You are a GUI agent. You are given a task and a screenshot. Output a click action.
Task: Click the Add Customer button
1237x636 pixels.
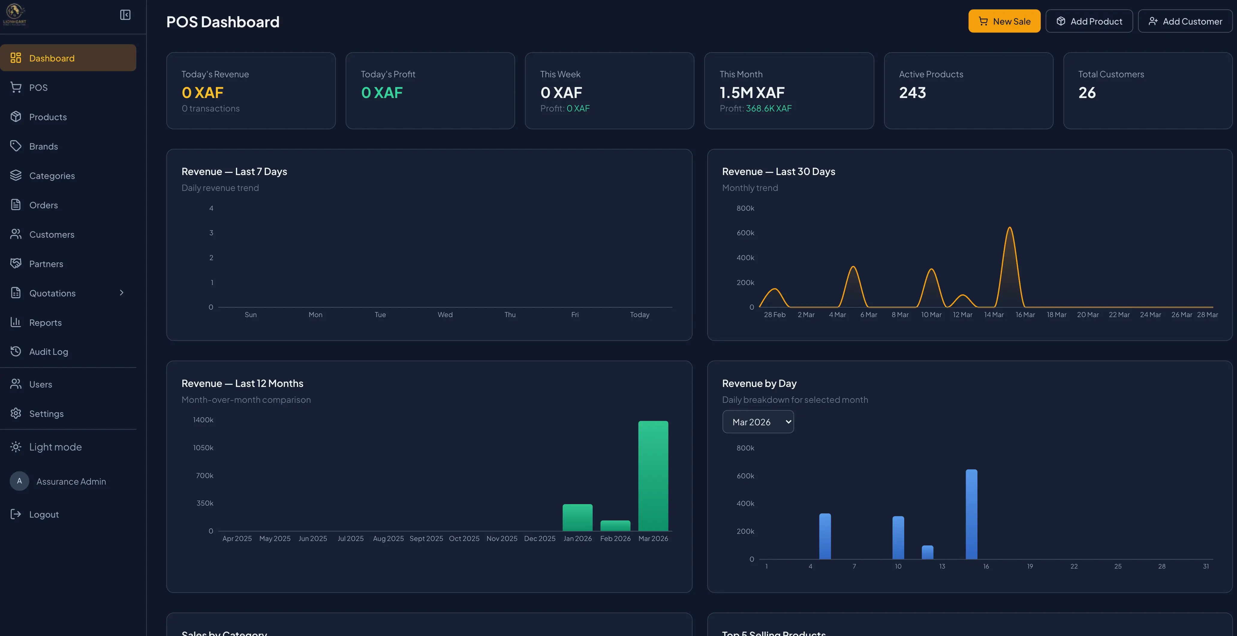pyautogui.click(x=1185, y=21)
